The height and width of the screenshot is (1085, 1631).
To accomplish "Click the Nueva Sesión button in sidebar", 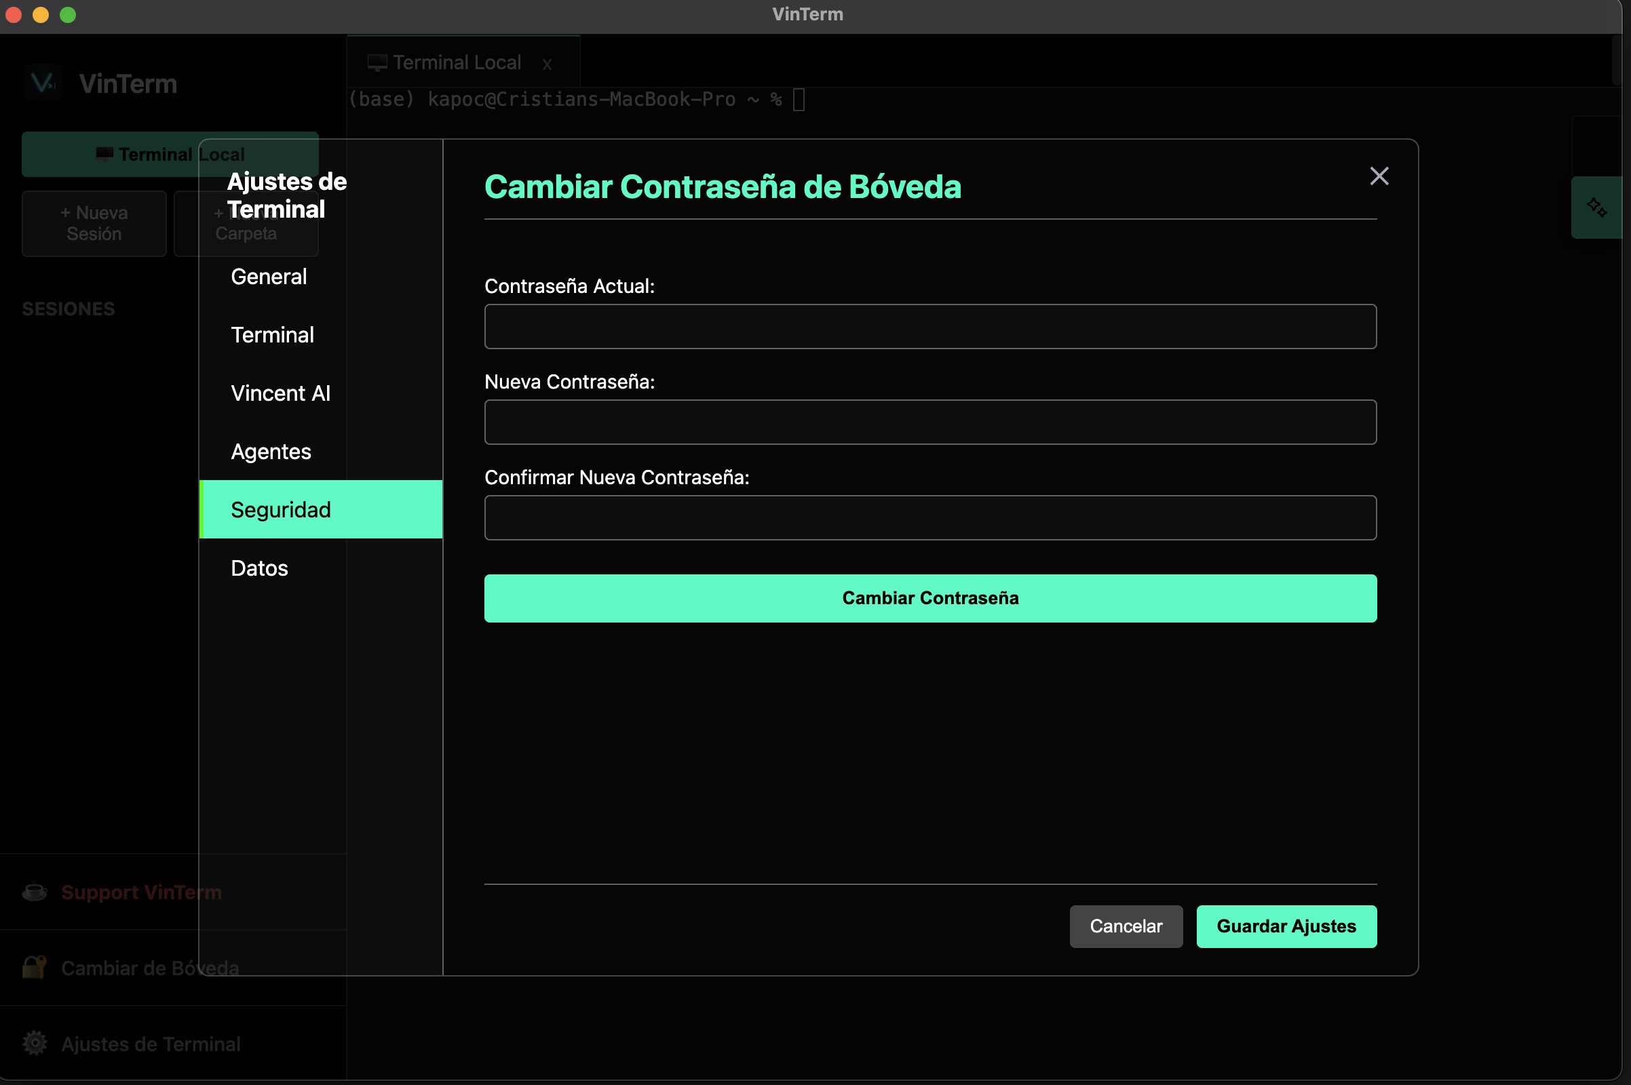I will click(x=94, y=224).
